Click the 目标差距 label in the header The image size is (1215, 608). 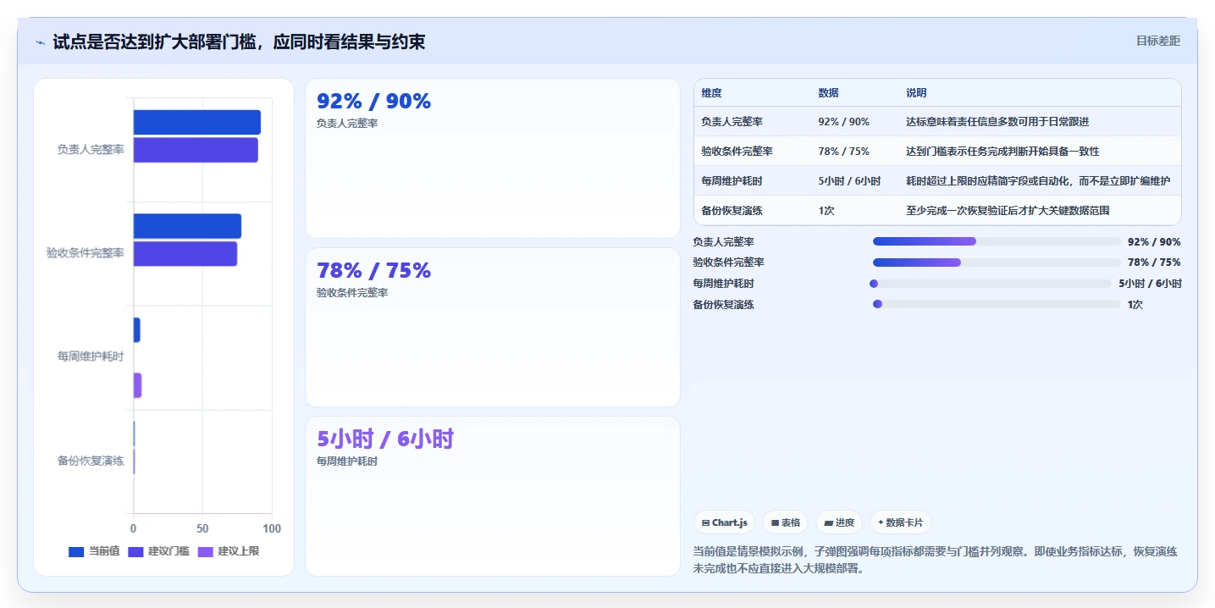point(1158,41)
